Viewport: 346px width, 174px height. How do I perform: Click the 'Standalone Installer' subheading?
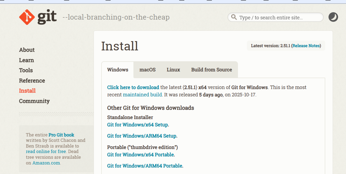coord(130,117)
